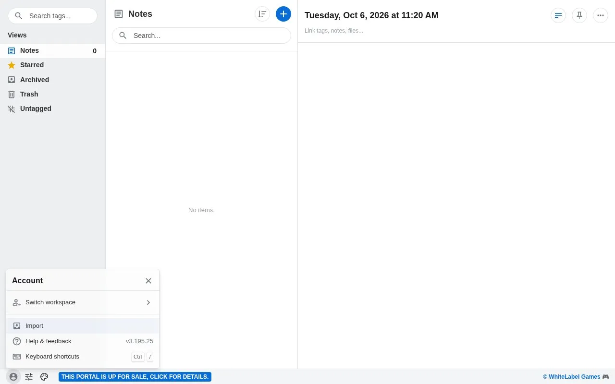This screenshot has width=615, height=384.
Task: Open quick settings sliders icon
Action: (29, 377)
